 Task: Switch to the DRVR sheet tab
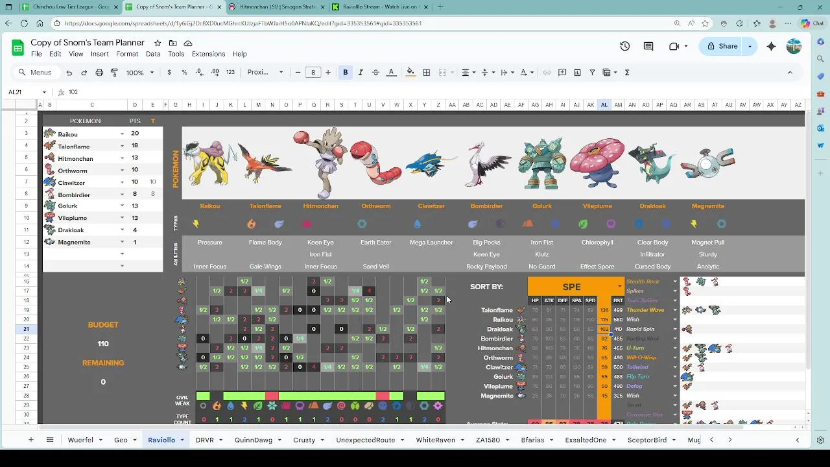(205, 440)
